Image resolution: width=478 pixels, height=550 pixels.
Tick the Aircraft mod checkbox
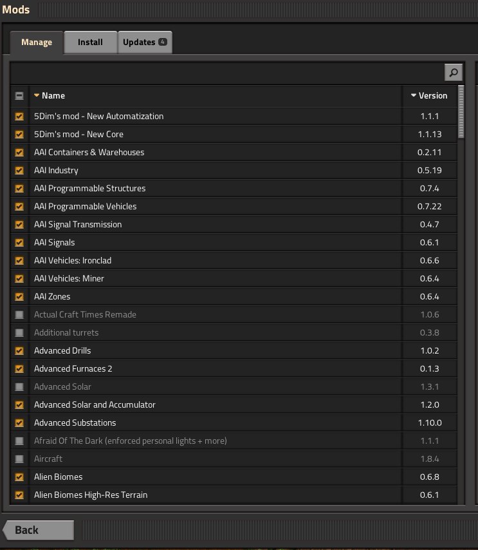tap(19, 459)
